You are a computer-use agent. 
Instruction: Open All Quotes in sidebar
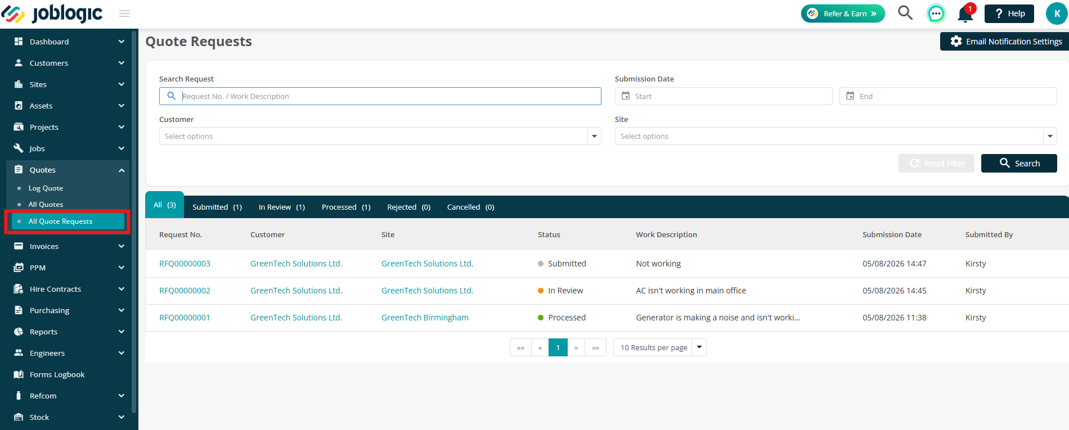point(46,205)
